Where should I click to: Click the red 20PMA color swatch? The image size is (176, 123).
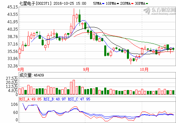click(x=132, y=4)
